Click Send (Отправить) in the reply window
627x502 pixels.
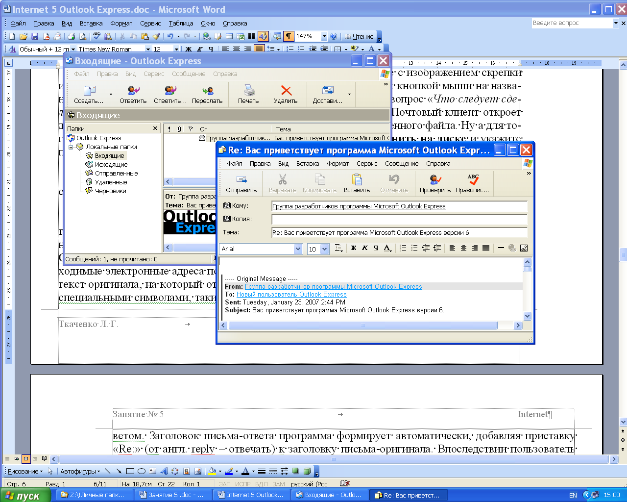[x=241, y=183]
